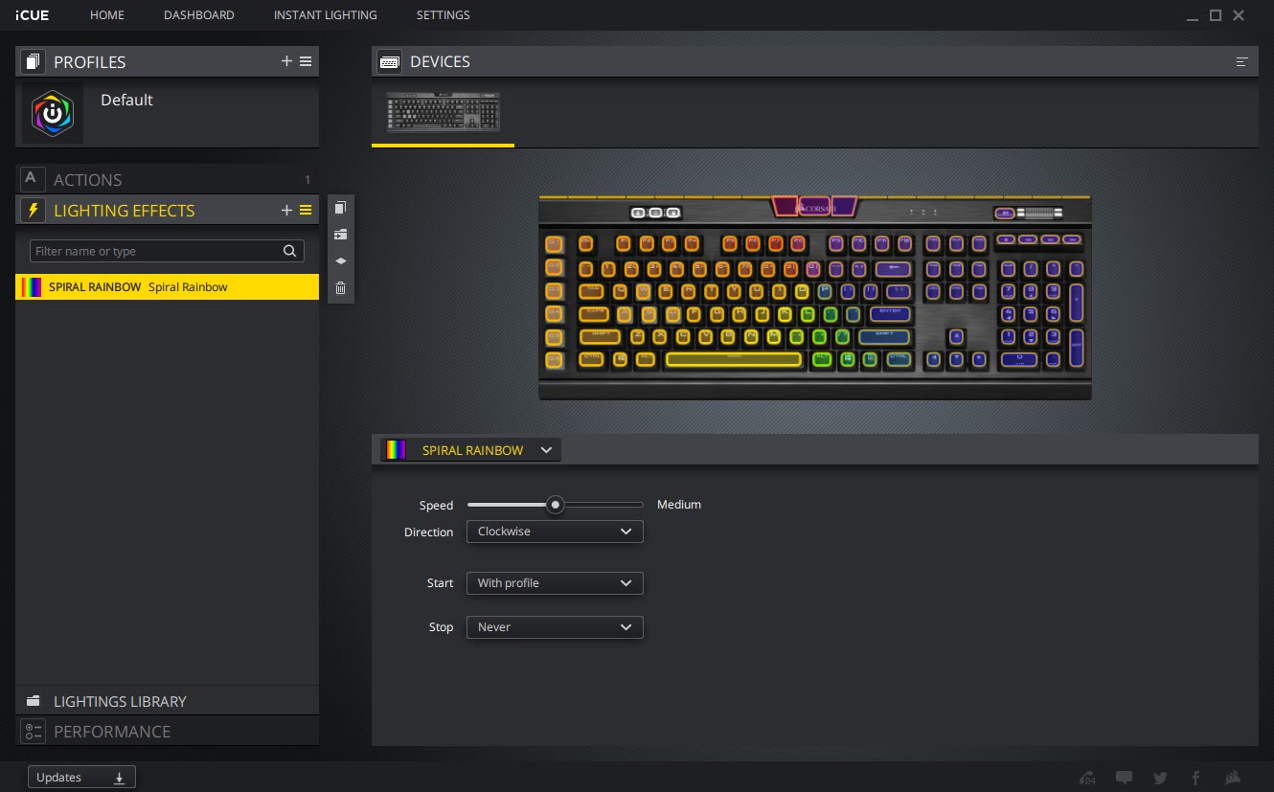
Task: Save effect to library folder icon
Action: (x=341, y=235)
